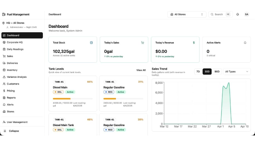Screen dimensions: 255x146
Task: Open the All Types filter dropdown
Action: click(237, 71)
